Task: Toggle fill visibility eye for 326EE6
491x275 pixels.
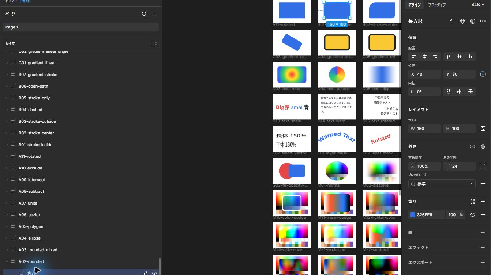Action: pyautogui.click(x=473, y=215)
